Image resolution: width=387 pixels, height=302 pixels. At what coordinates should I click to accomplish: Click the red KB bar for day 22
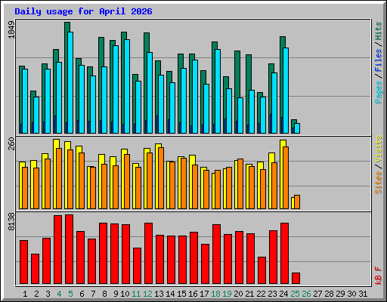[262, 270]
